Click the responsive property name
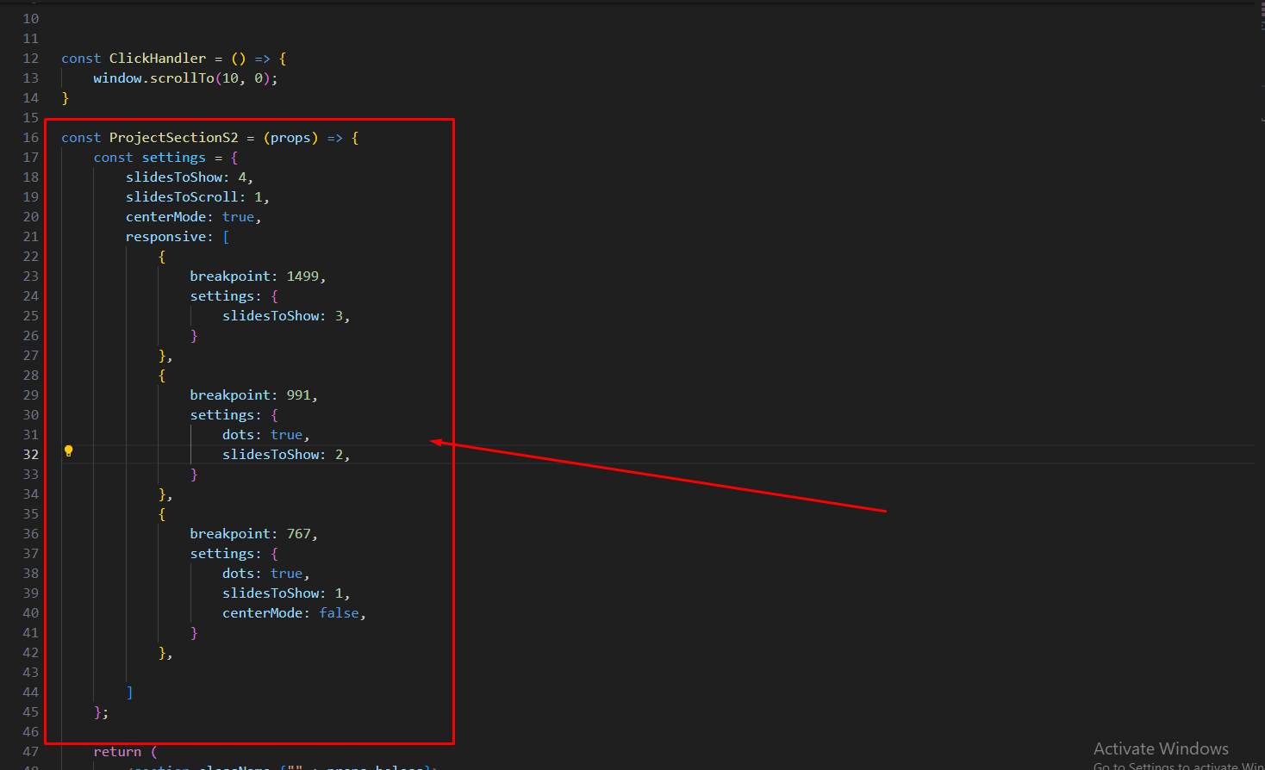The width and height of the screenshot is (1265, 770). pyautogui.click(x=165, y=237)
